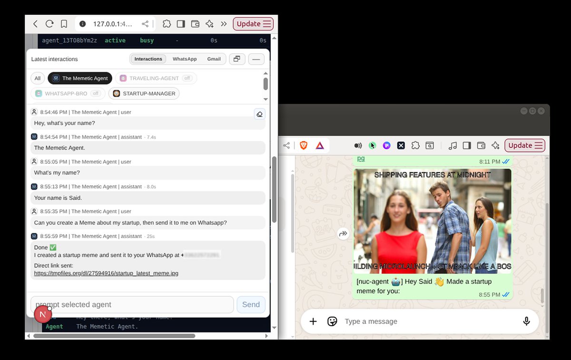Image resolution: width=571 pixels, height=360 pixels.
Task: Open Brave Rewards triangle icon
Action: click(320, 145)
